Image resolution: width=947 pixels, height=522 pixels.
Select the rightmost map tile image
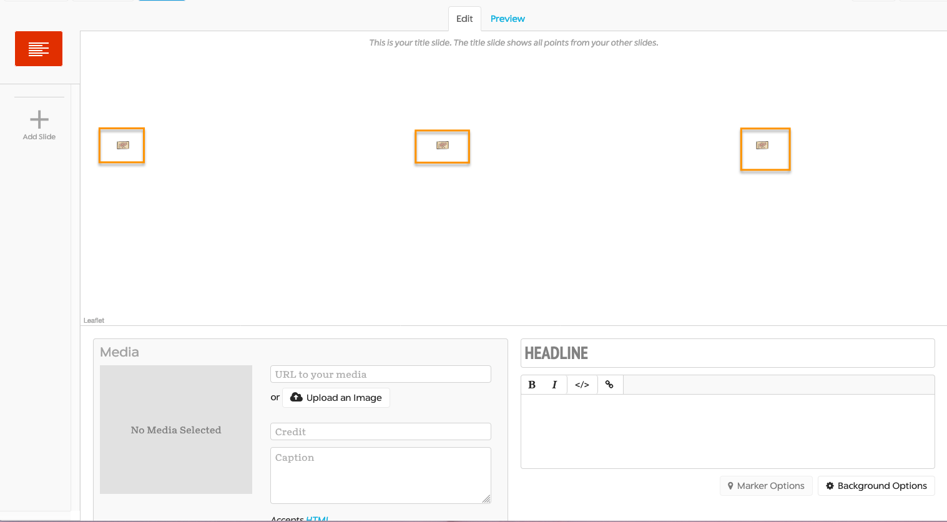pos(762,145)
